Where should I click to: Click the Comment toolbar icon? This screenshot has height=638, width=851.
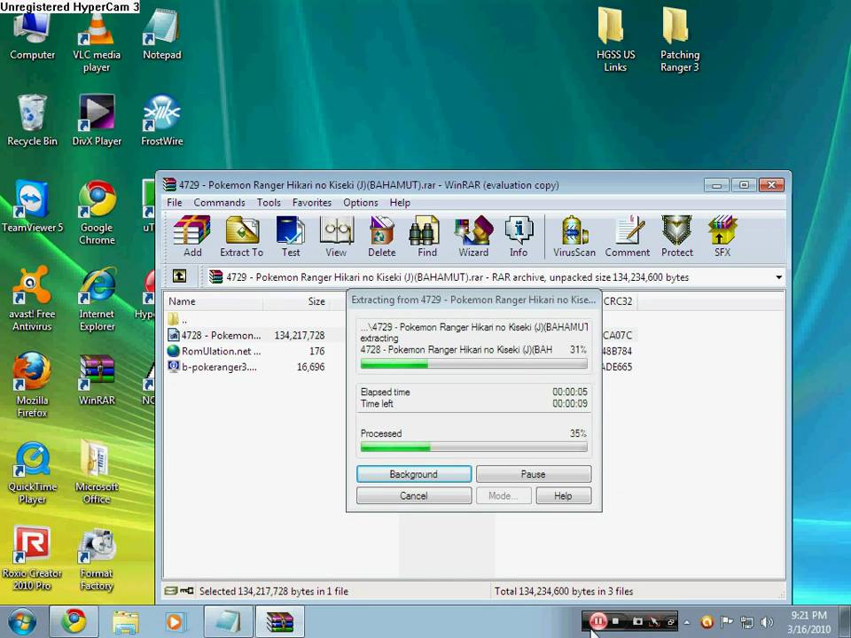pos(628,236)
